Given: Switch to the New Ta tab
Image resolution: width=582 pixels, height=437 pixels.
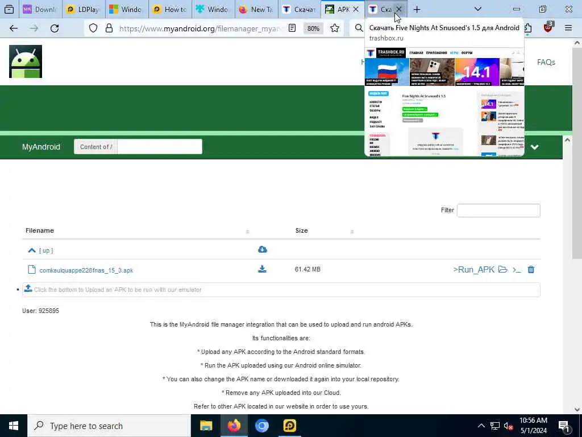Looking at the screenshot, I should point(257,9).
